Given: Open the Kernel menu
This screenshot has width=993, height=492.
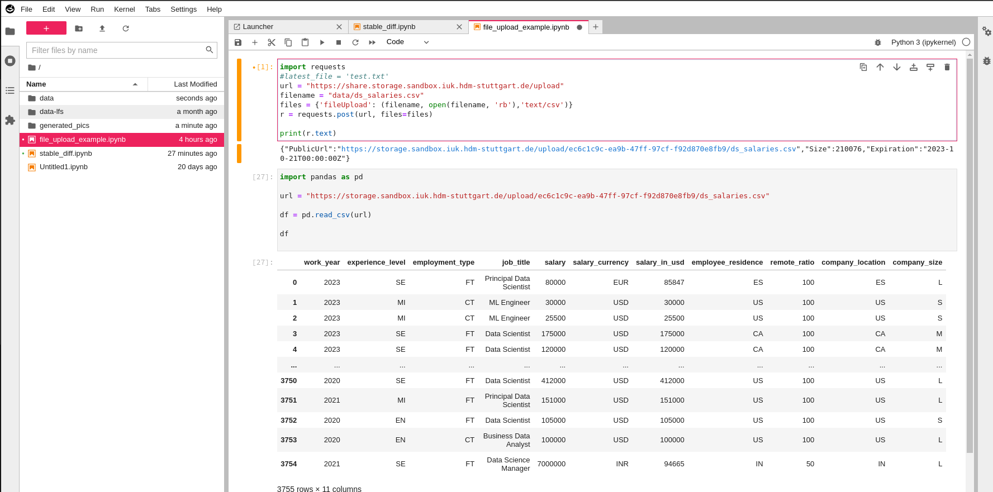Looking at the screenshot, I should pyautogui.click(x=124, y=9).
